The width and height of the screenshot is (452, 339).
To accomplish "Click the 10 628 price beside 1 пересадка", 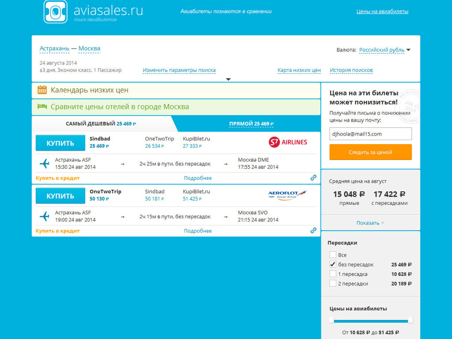I will (401, 274).
